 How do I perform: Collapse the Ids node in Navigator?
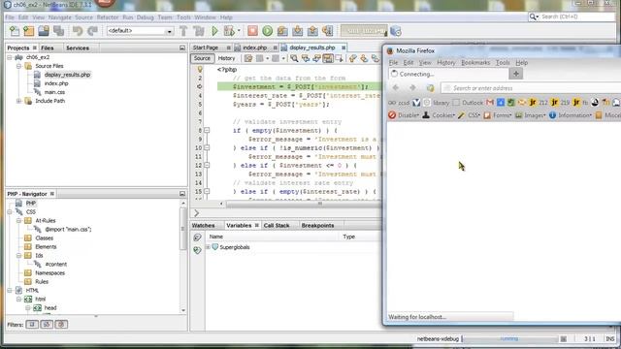(18, 256)
